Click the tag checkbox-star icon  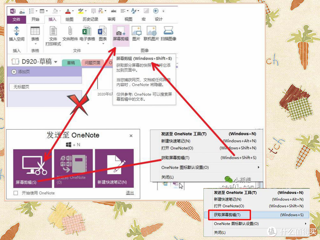pos(101,11)
